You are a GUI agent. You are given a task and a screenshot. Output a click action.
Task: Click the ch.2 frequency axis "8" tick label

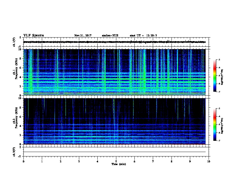click(x=21, y=108)
